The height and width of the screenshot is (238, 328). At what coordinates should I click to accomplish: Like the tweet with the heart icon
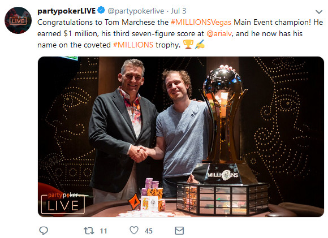tap(134, 231)
